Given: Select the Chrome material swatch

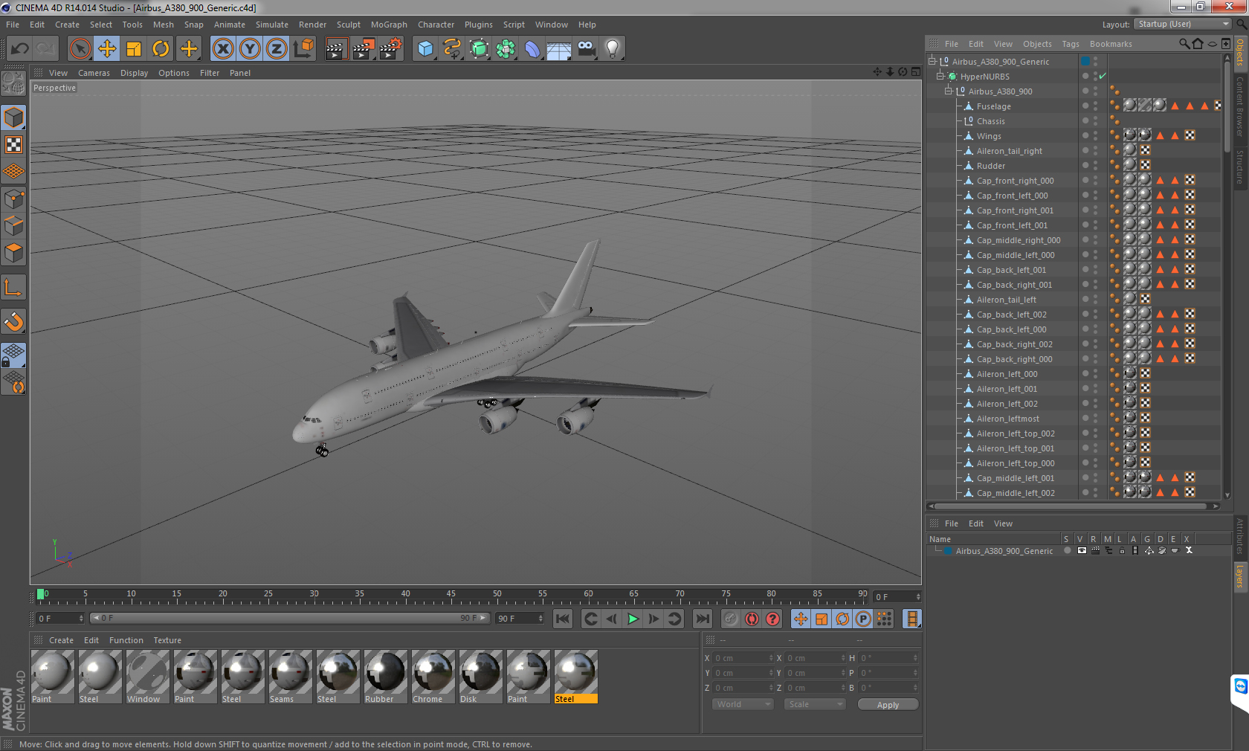Looking at the screenshot, I should pyautogui.click(x=433, y=677).
